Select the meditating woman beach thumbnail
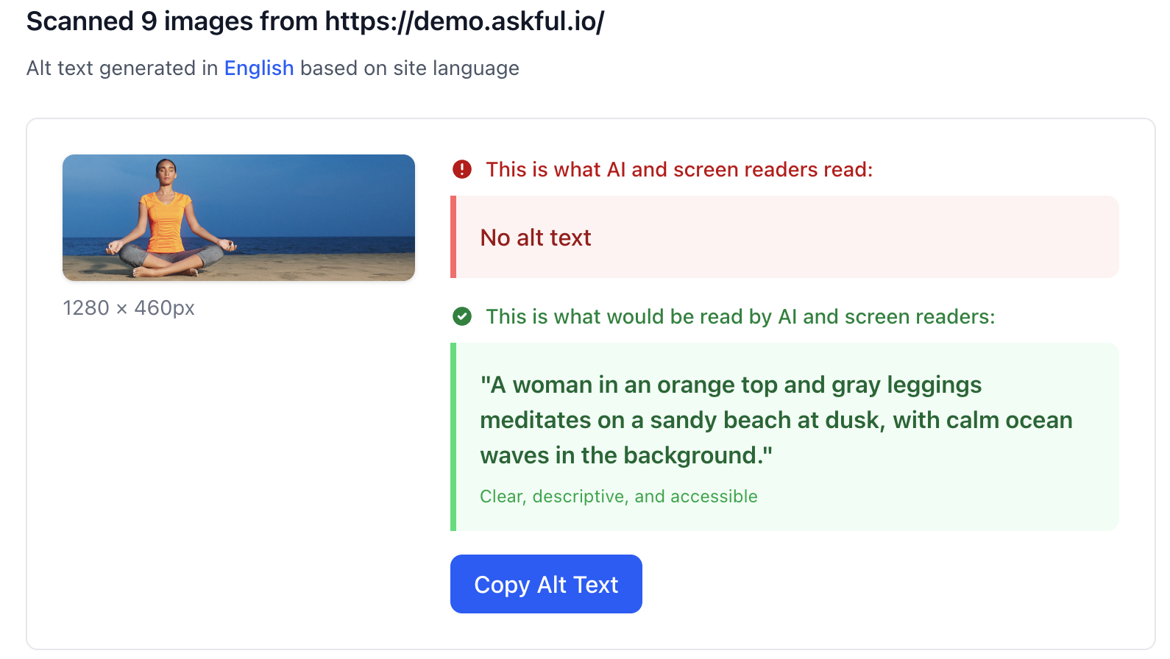This screenshot has width=1170, height=659. [238, 218]
